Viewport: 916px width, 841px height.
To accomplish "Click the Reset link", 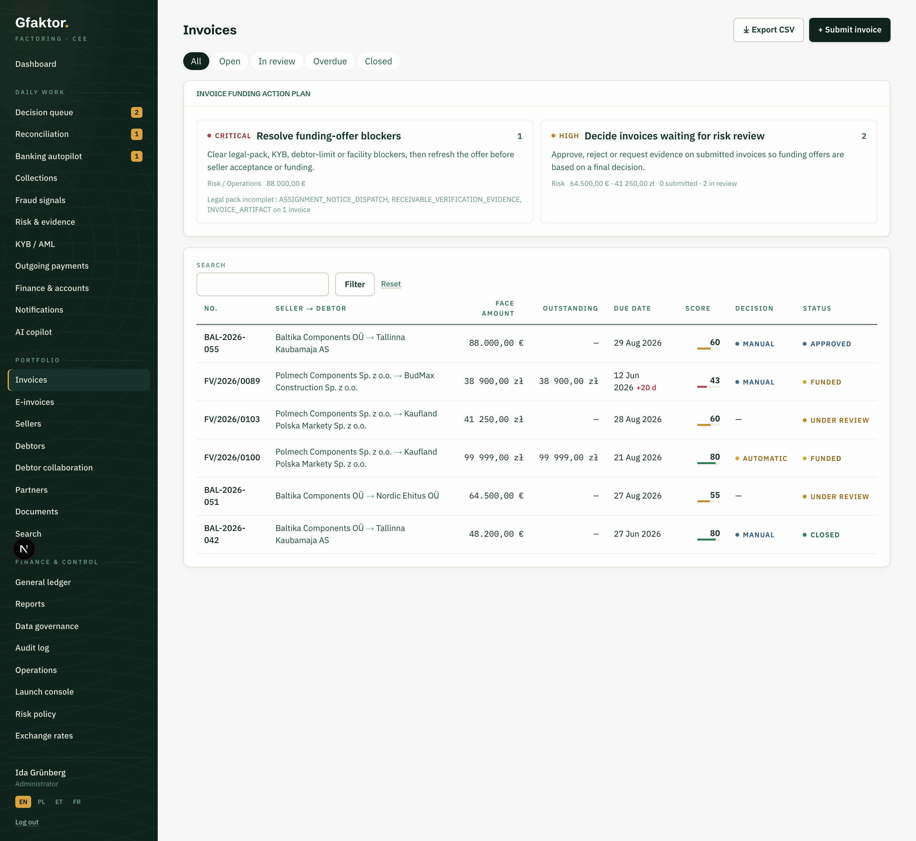I will pos(391,284).
